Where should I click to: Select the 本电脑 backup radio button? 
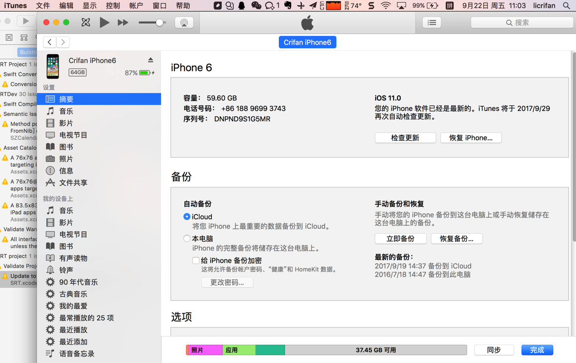point(186,239)
